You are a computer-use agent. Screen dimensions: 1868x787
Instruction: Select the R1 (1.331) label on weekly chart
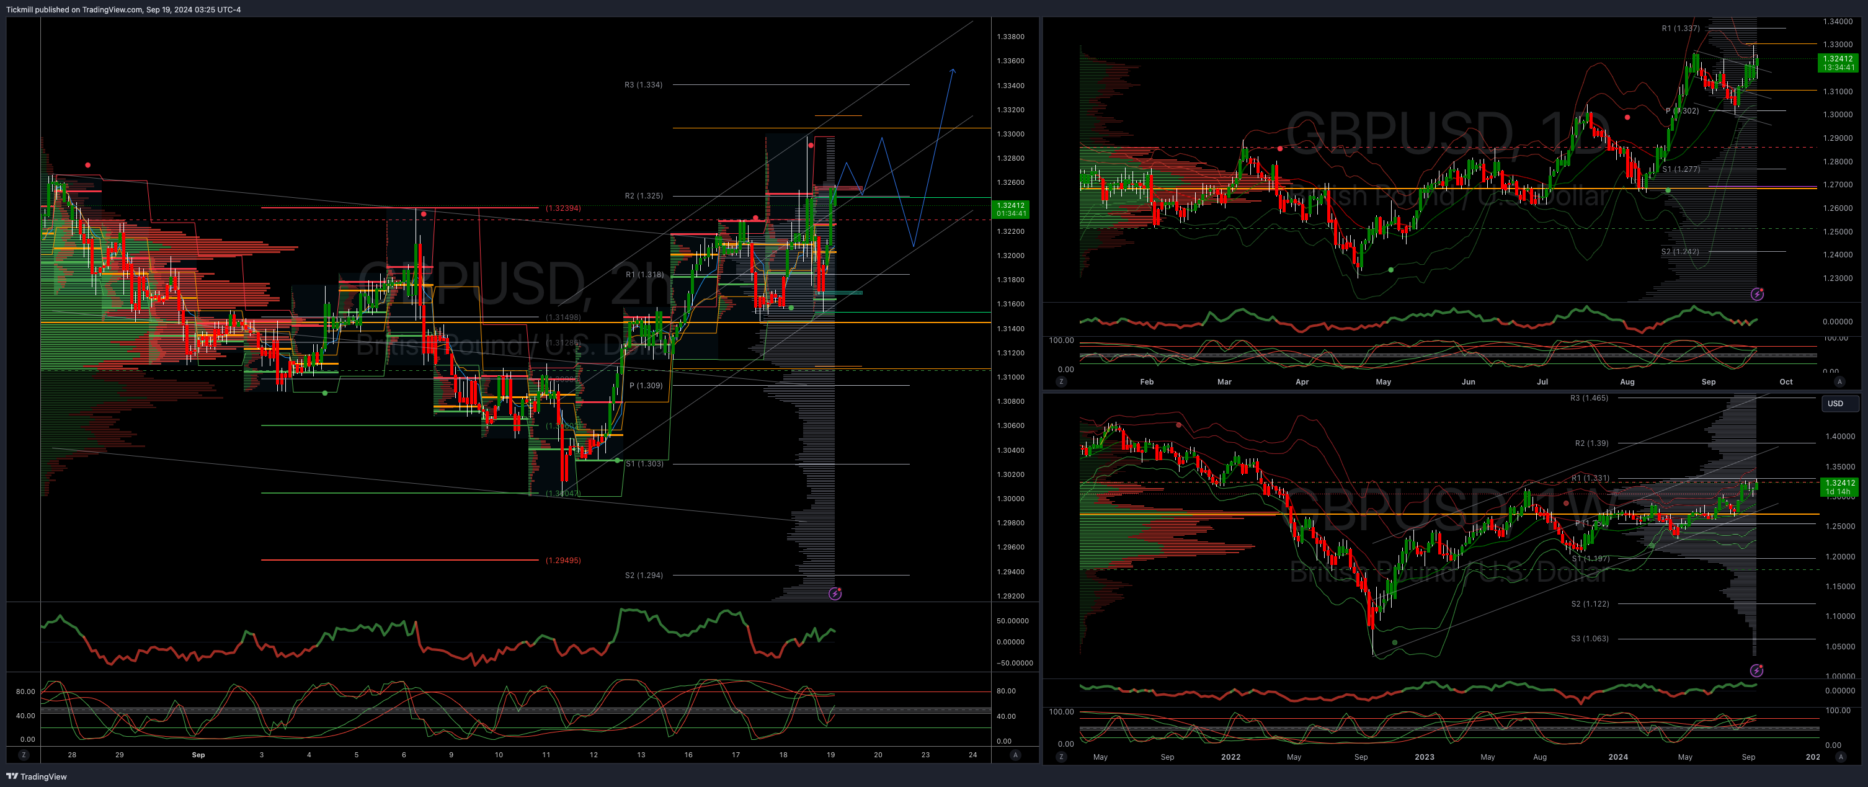pos(1590,478)
